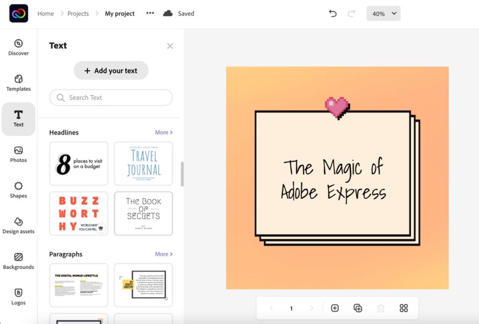Image resolution: width=479 pixels, height=324 pixels.
Task: Open the Photos panel
Action: click(x=18, y=155)
